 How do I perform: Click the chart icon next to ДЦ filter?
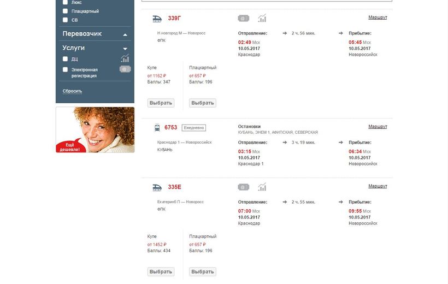[125, 58]
